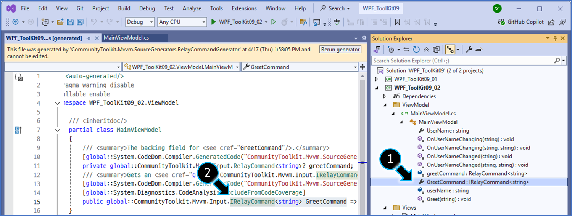Image resolution: width=572 pixels, height=216 pixels.
Task: Open the Any CPU platform dropdown
Action: 182,22
